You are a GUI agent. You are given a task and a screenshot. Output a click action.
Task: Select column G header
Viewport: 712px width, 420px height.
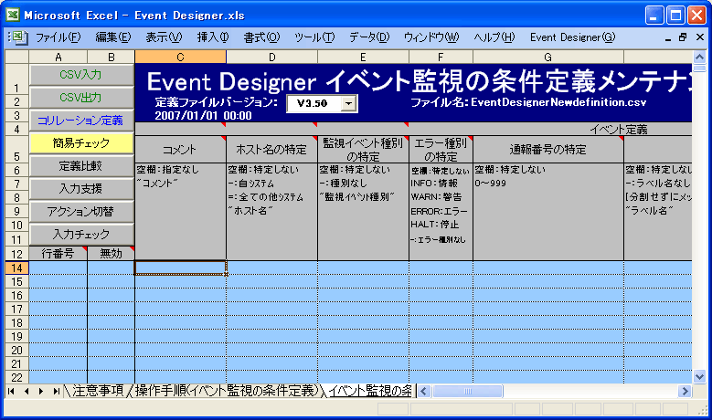coord(547,57)
